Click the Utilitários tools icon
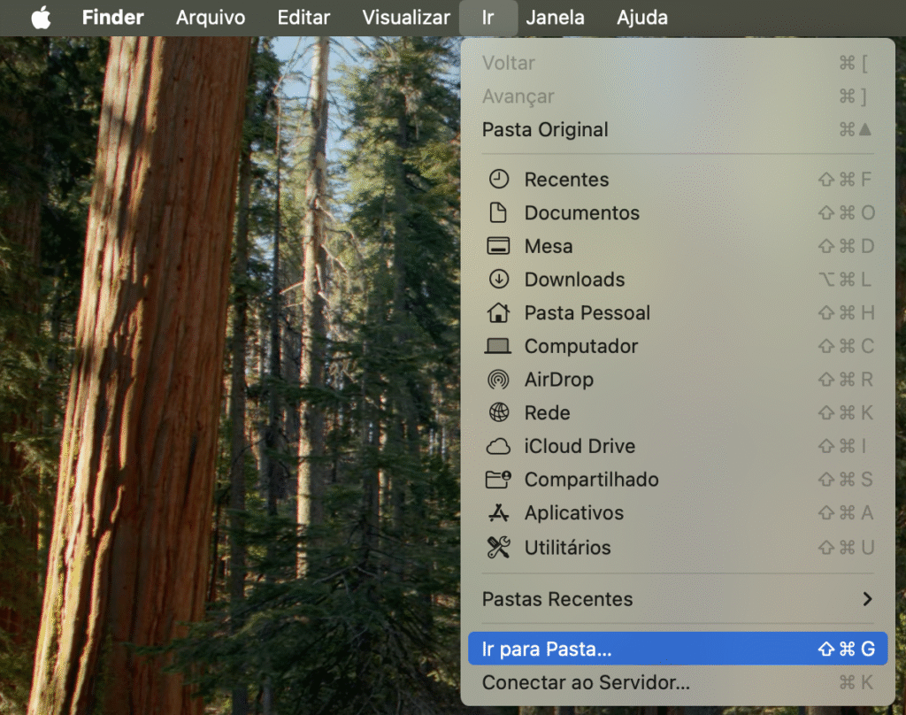Image resolution: width=906 pixels, height=715 pixels. tap(498, 547)
